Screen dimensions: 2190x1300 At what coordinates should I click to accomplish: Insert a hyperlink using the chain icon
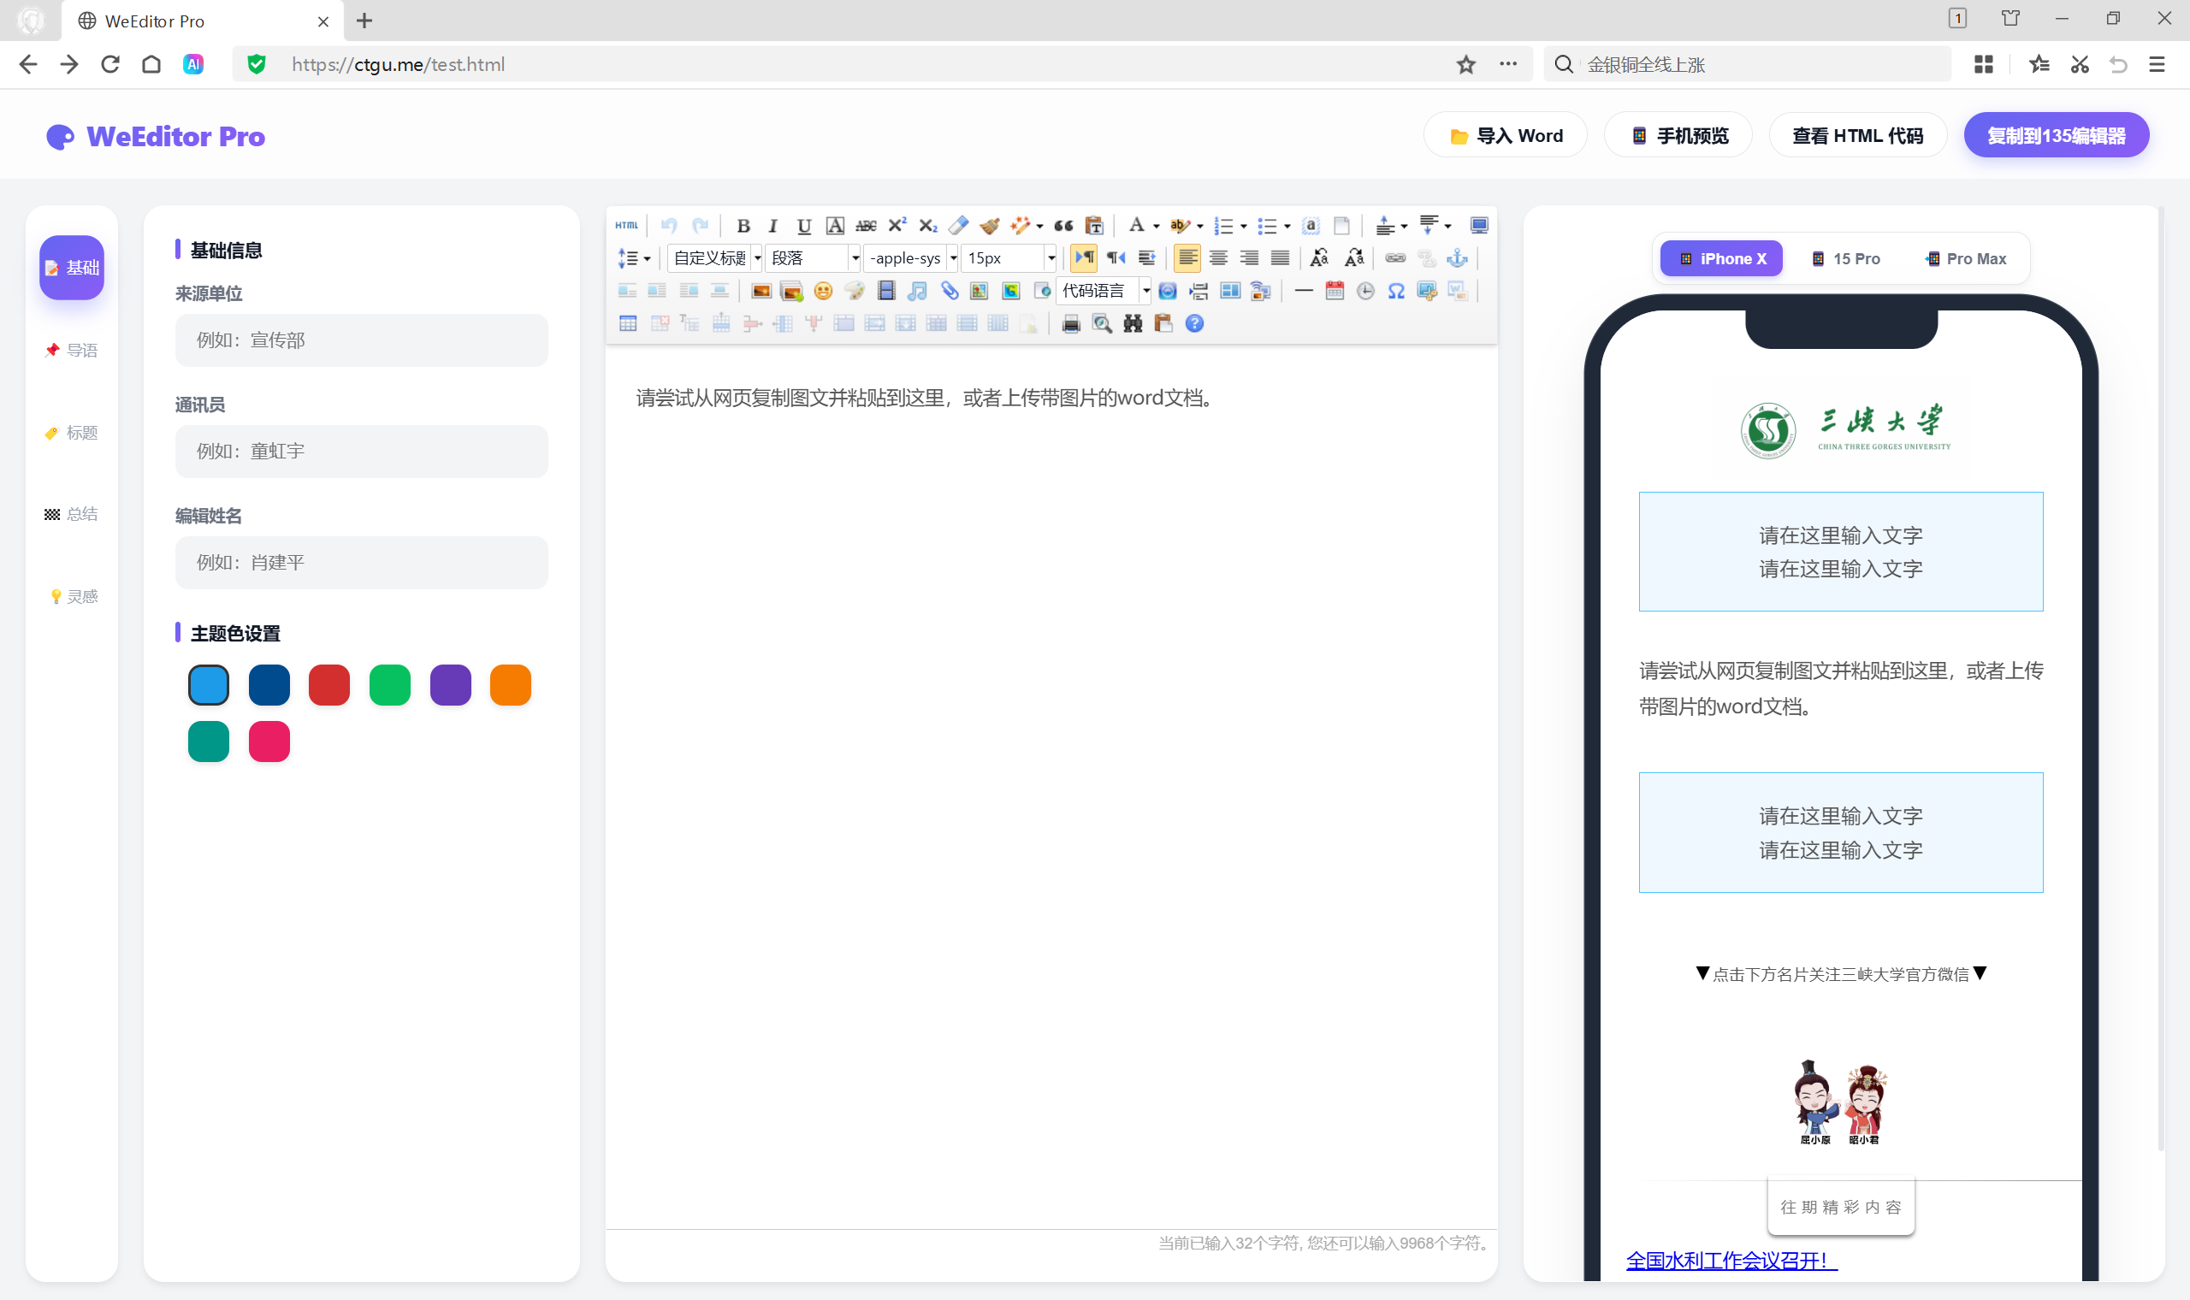[1394, 257]
